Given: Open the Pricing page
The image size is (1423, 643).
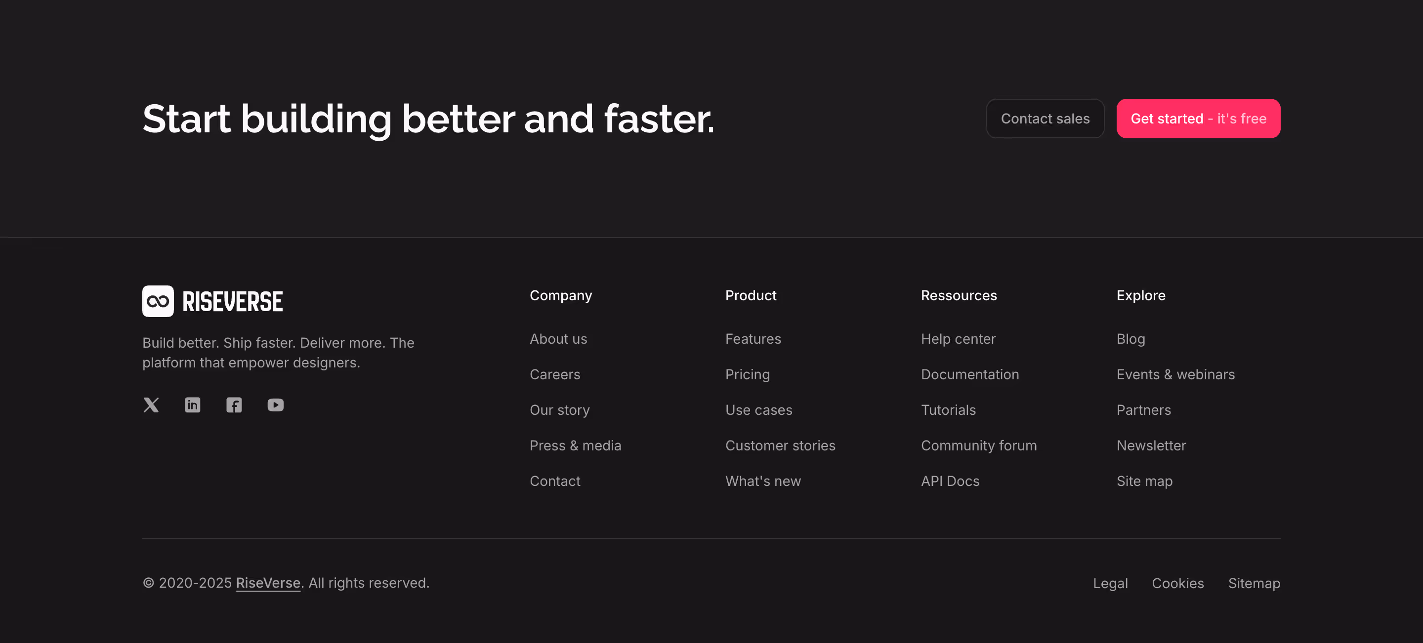Looking at the screenshot, I should coord(747,374).
